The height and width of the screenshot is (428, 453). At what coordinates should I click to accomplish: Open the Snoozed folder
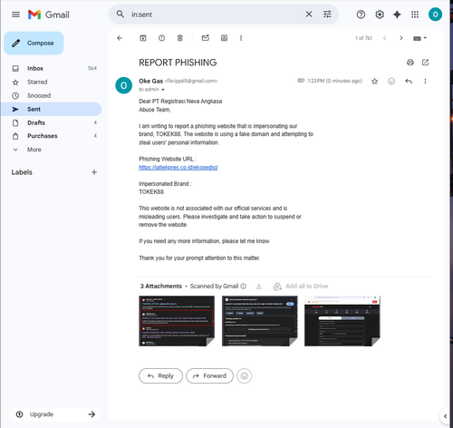coord(52,95)
